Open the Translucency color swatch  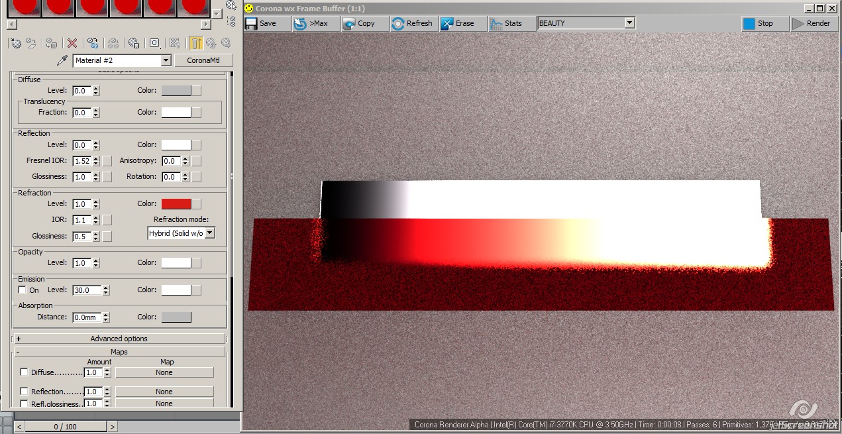tap(176, 113)
